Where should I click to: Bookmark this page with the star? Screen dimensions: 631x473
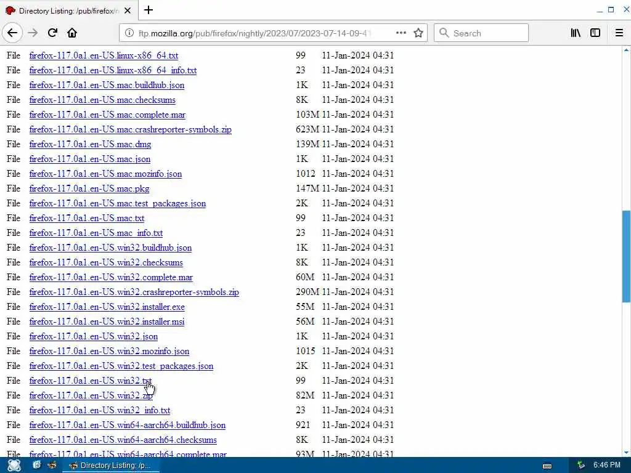pyautogui.click(x=418, y=33)
